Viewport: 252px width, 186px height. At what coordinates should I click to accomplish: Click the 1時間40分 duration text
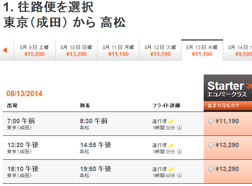click(164, 176)
